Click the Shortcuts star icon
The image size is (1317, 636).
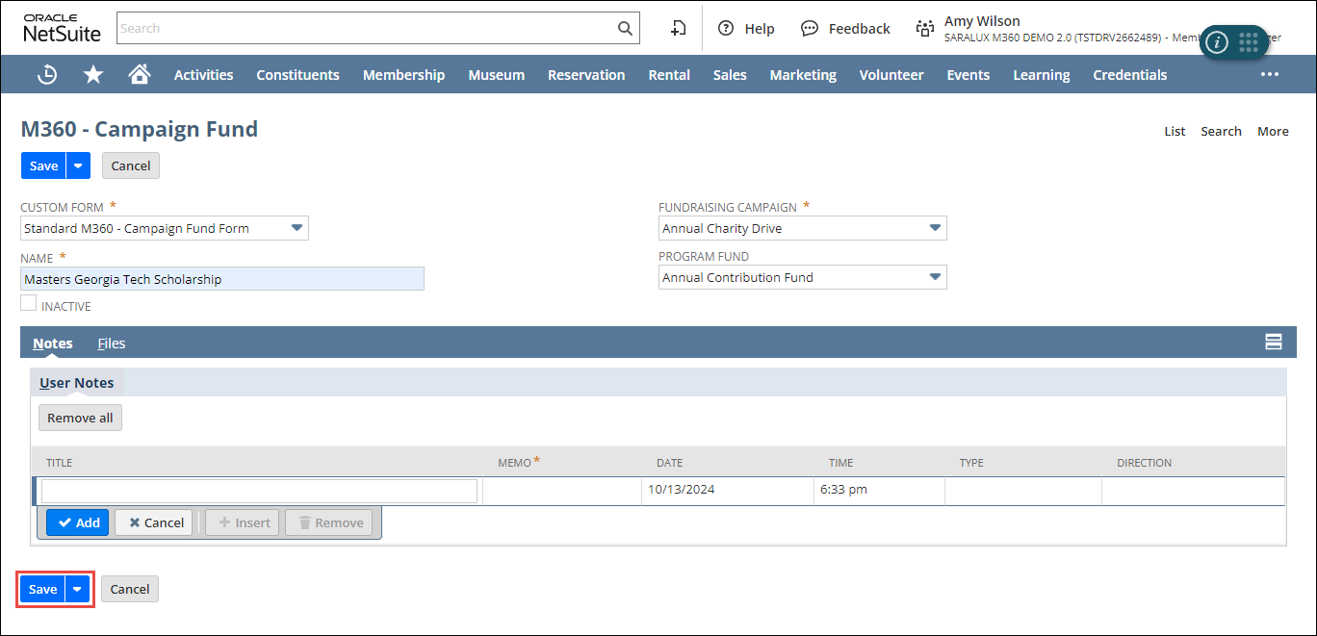pos(93,75)
